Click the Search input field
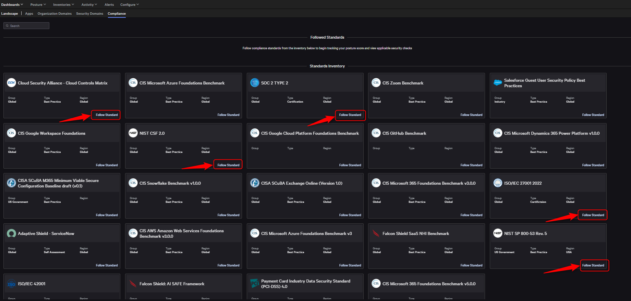Viewport: 631px width, 301px height. (26, 26)
